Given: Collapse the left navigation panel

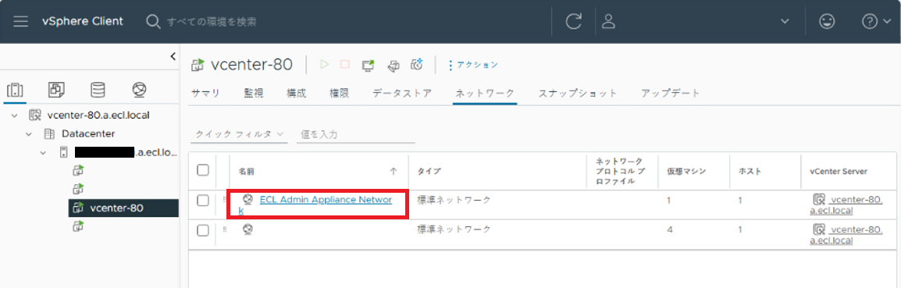Looking at the screenshot, I should click(x=173, y=55).
